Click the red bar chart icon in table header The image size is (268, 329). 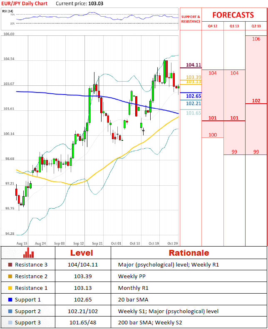click(28, 252)
